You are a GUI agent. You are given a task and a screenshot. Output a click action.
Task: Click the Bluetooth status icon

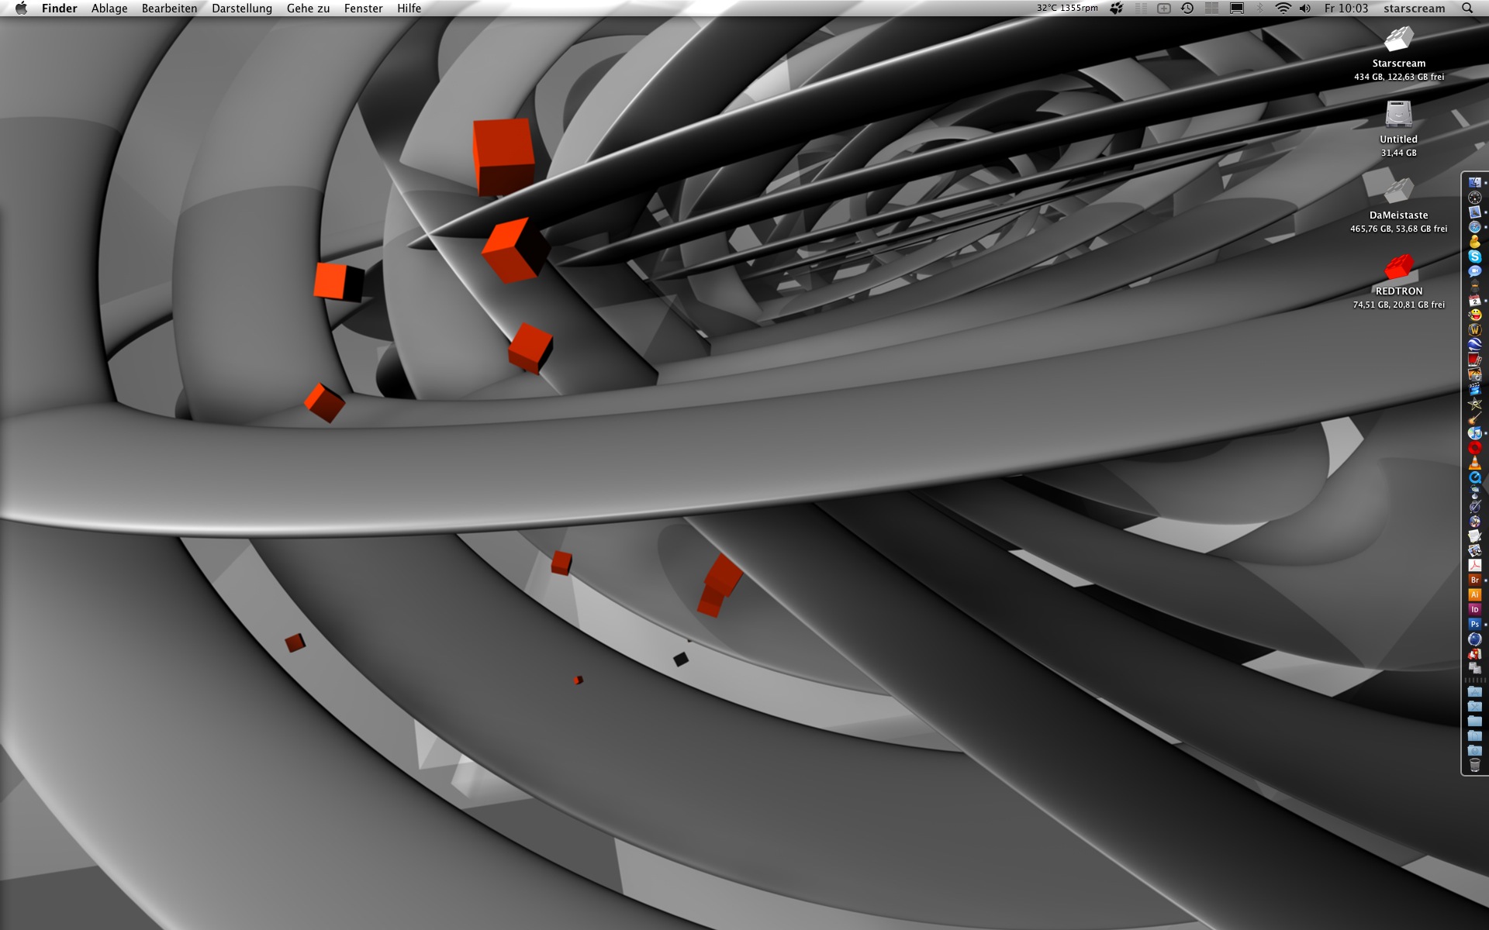[1259, 9]
